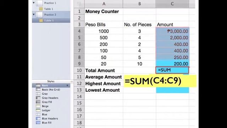Apply the Ledger style icon

point(38,110)
